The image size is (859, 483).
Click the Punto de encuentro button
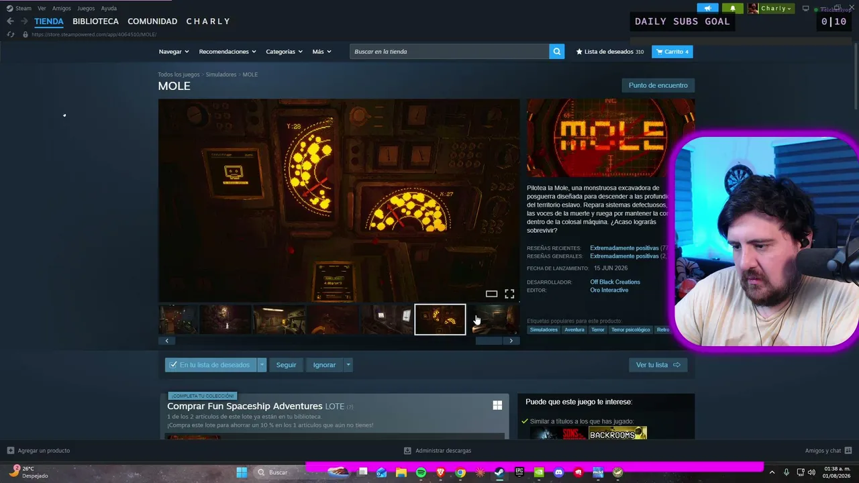(658, 85)
